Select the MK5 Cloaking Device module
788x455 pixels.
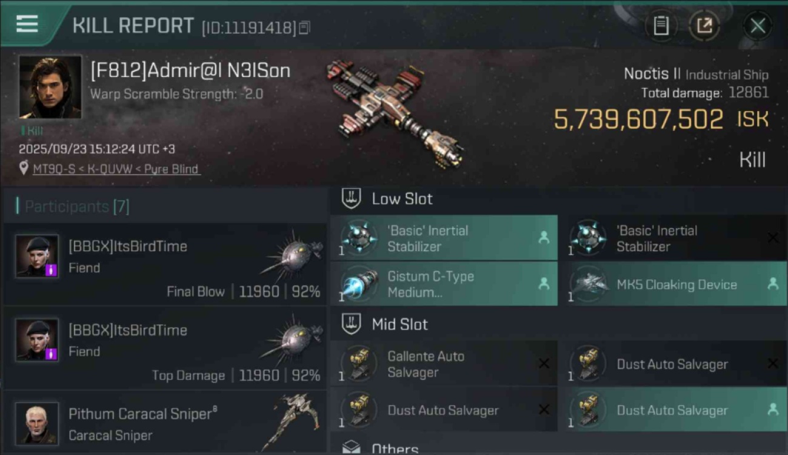coord(672,284)
